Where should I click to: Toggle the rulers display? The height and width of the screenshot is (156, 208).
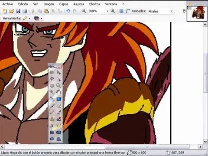tap(128, 11)
